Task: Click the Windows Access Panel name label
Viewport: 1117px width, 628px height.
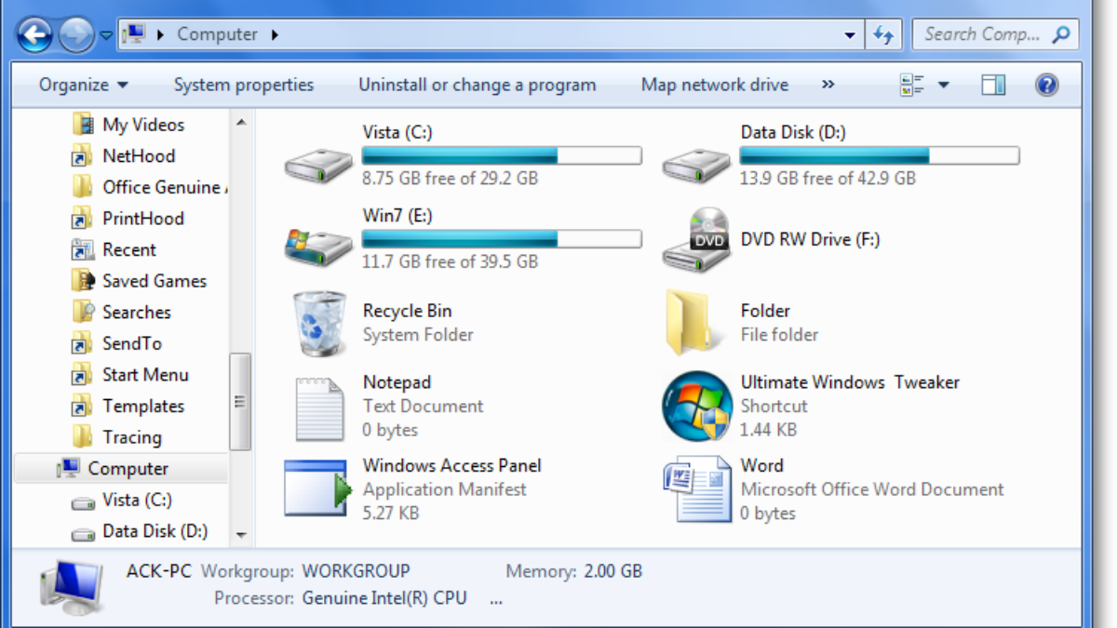Action: (452, 466)
